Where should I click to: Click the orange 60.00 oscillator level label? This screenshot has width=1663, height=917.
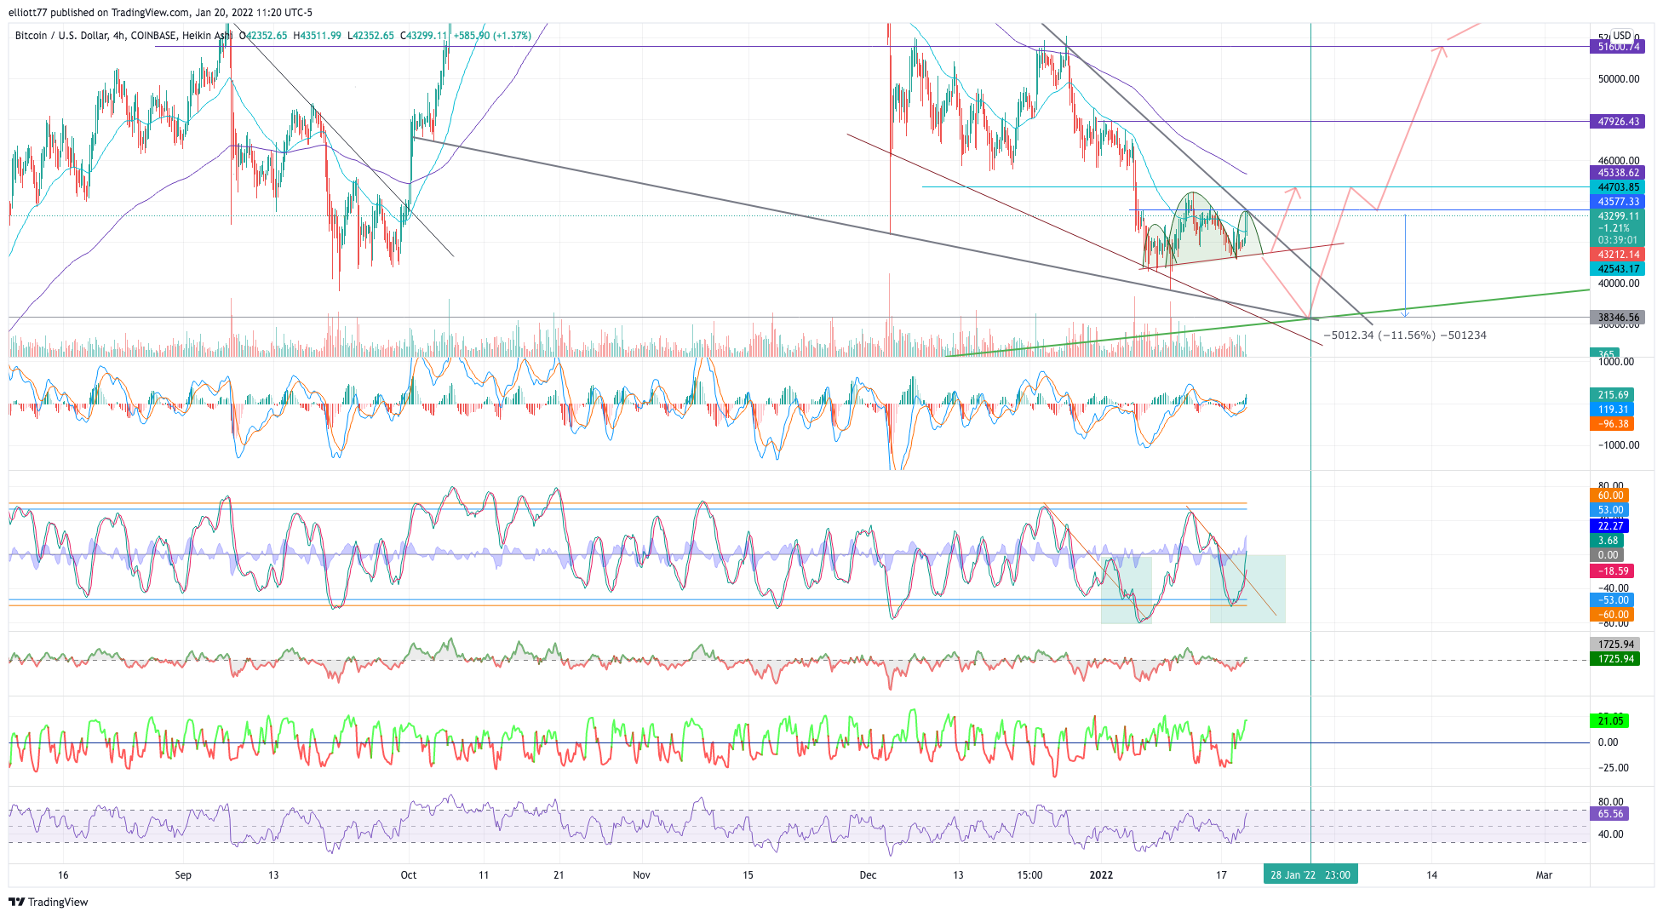point(1609,496)
